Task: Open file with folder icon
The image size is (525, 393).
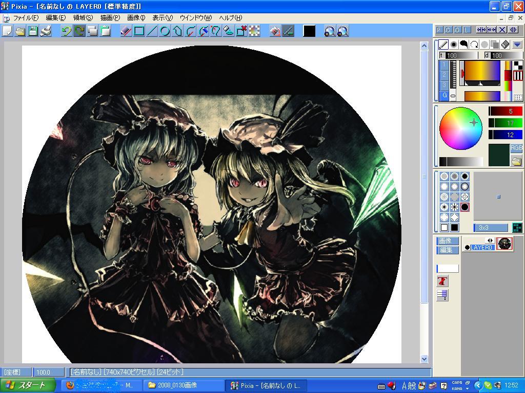Action: click(x=20, y=31)
